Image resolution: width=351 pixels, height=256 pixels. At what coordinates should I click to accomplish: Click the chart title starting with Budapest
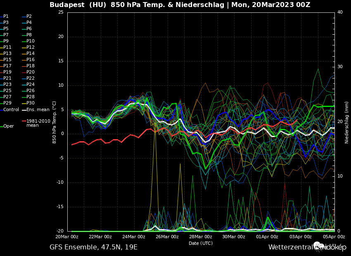click(180, 5)
